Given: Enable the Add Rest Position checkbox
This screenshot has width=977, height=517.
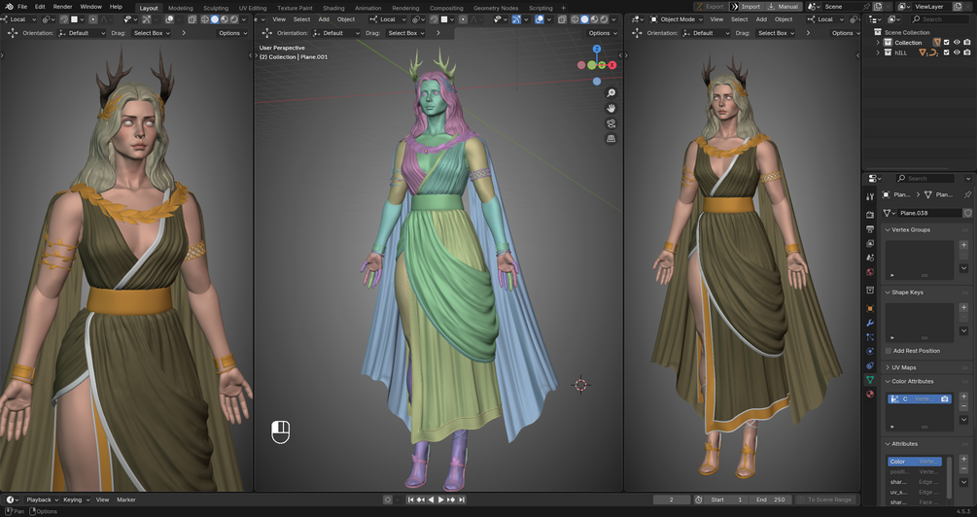Looking at the screenshot, I should coord(889,351).
